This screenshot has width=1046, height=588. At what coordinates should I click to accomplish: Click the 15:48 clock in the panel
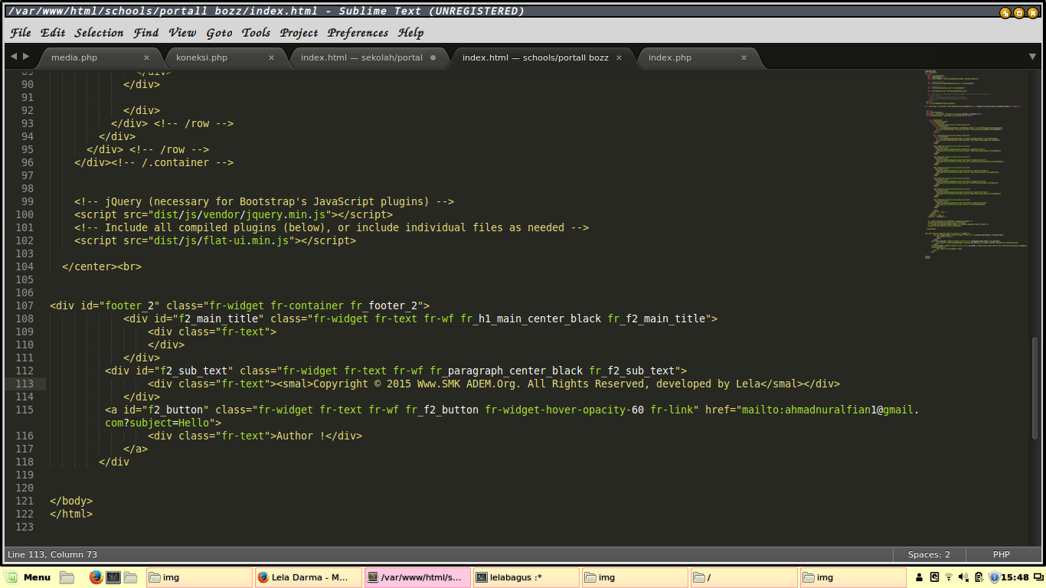tap(1015, 577)
